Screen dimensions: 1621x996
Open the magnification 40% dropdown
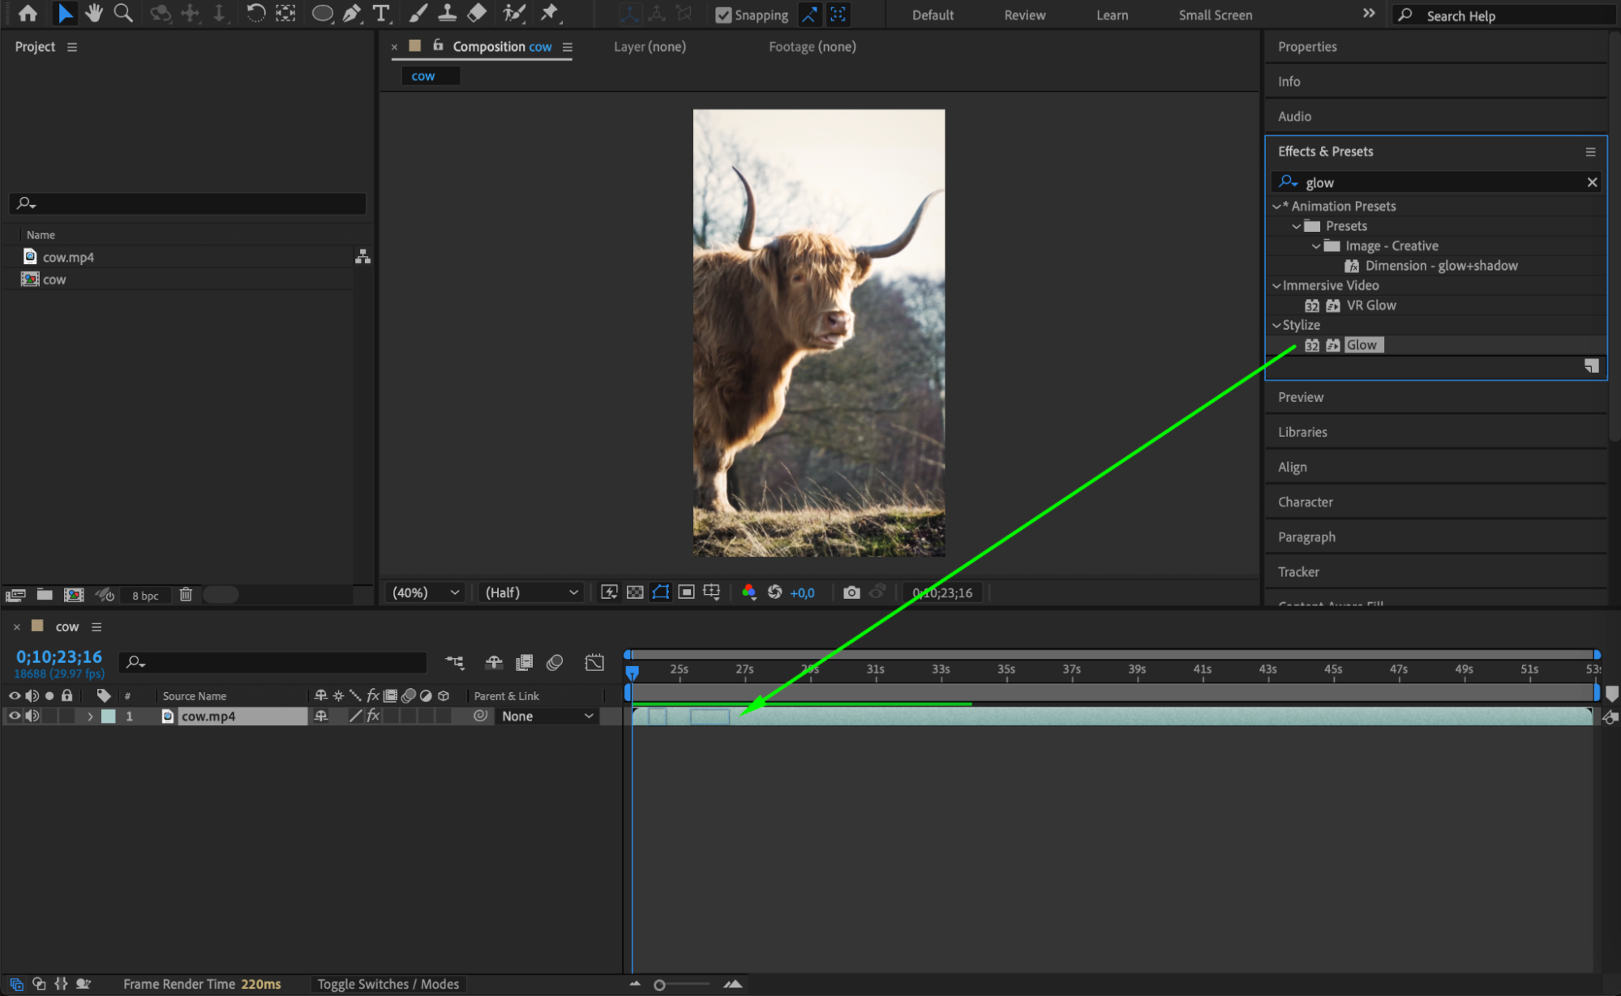(x=426, y=592)
